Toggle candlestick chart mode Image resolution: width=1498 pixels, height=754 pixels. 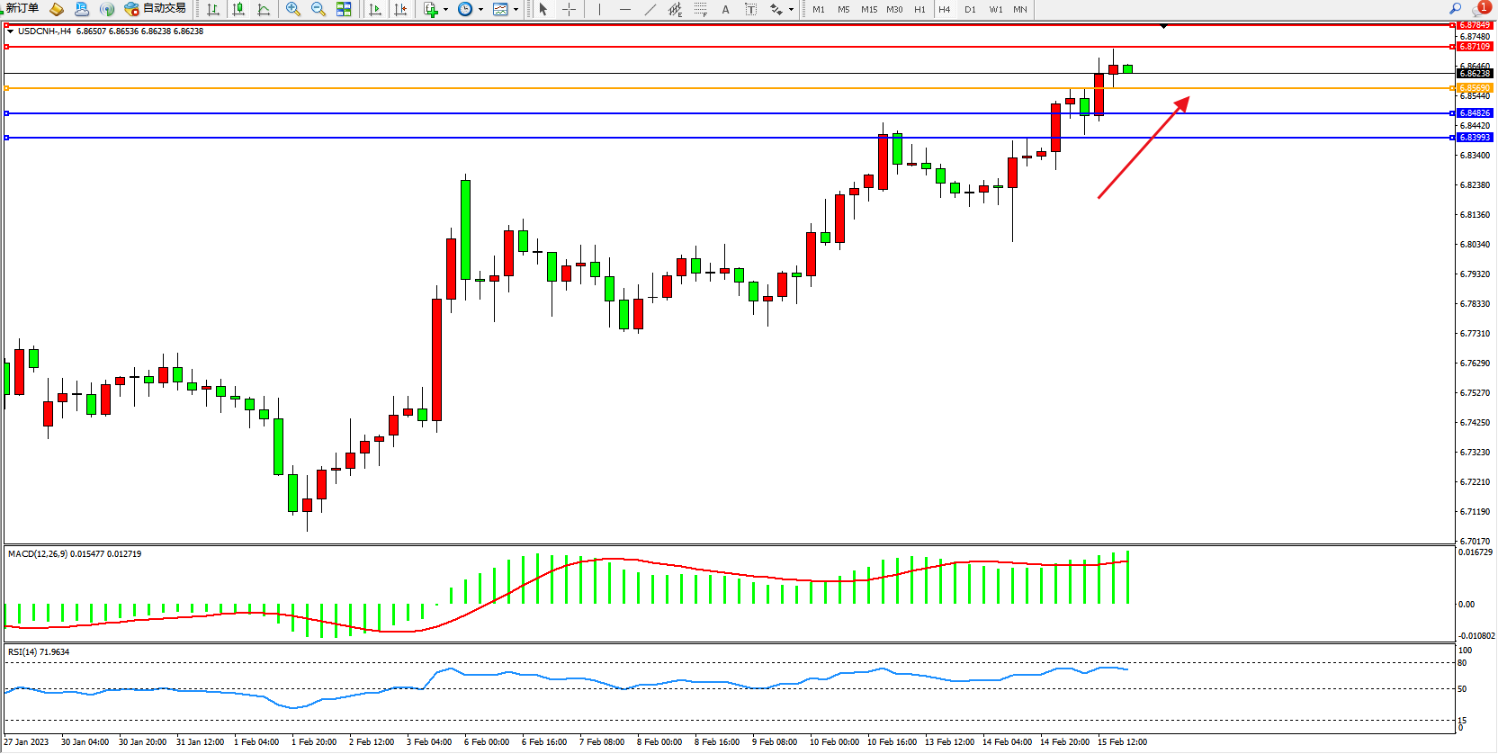(238, 9)
